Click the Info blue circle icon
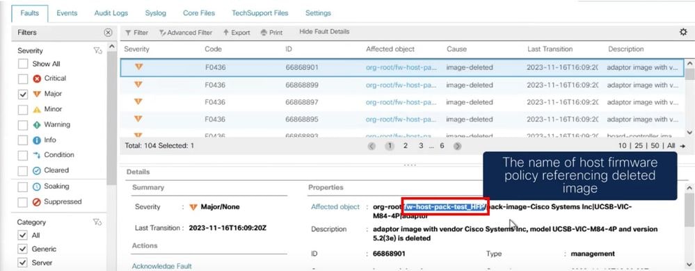The image size is (695, 271). coord(37,140)
